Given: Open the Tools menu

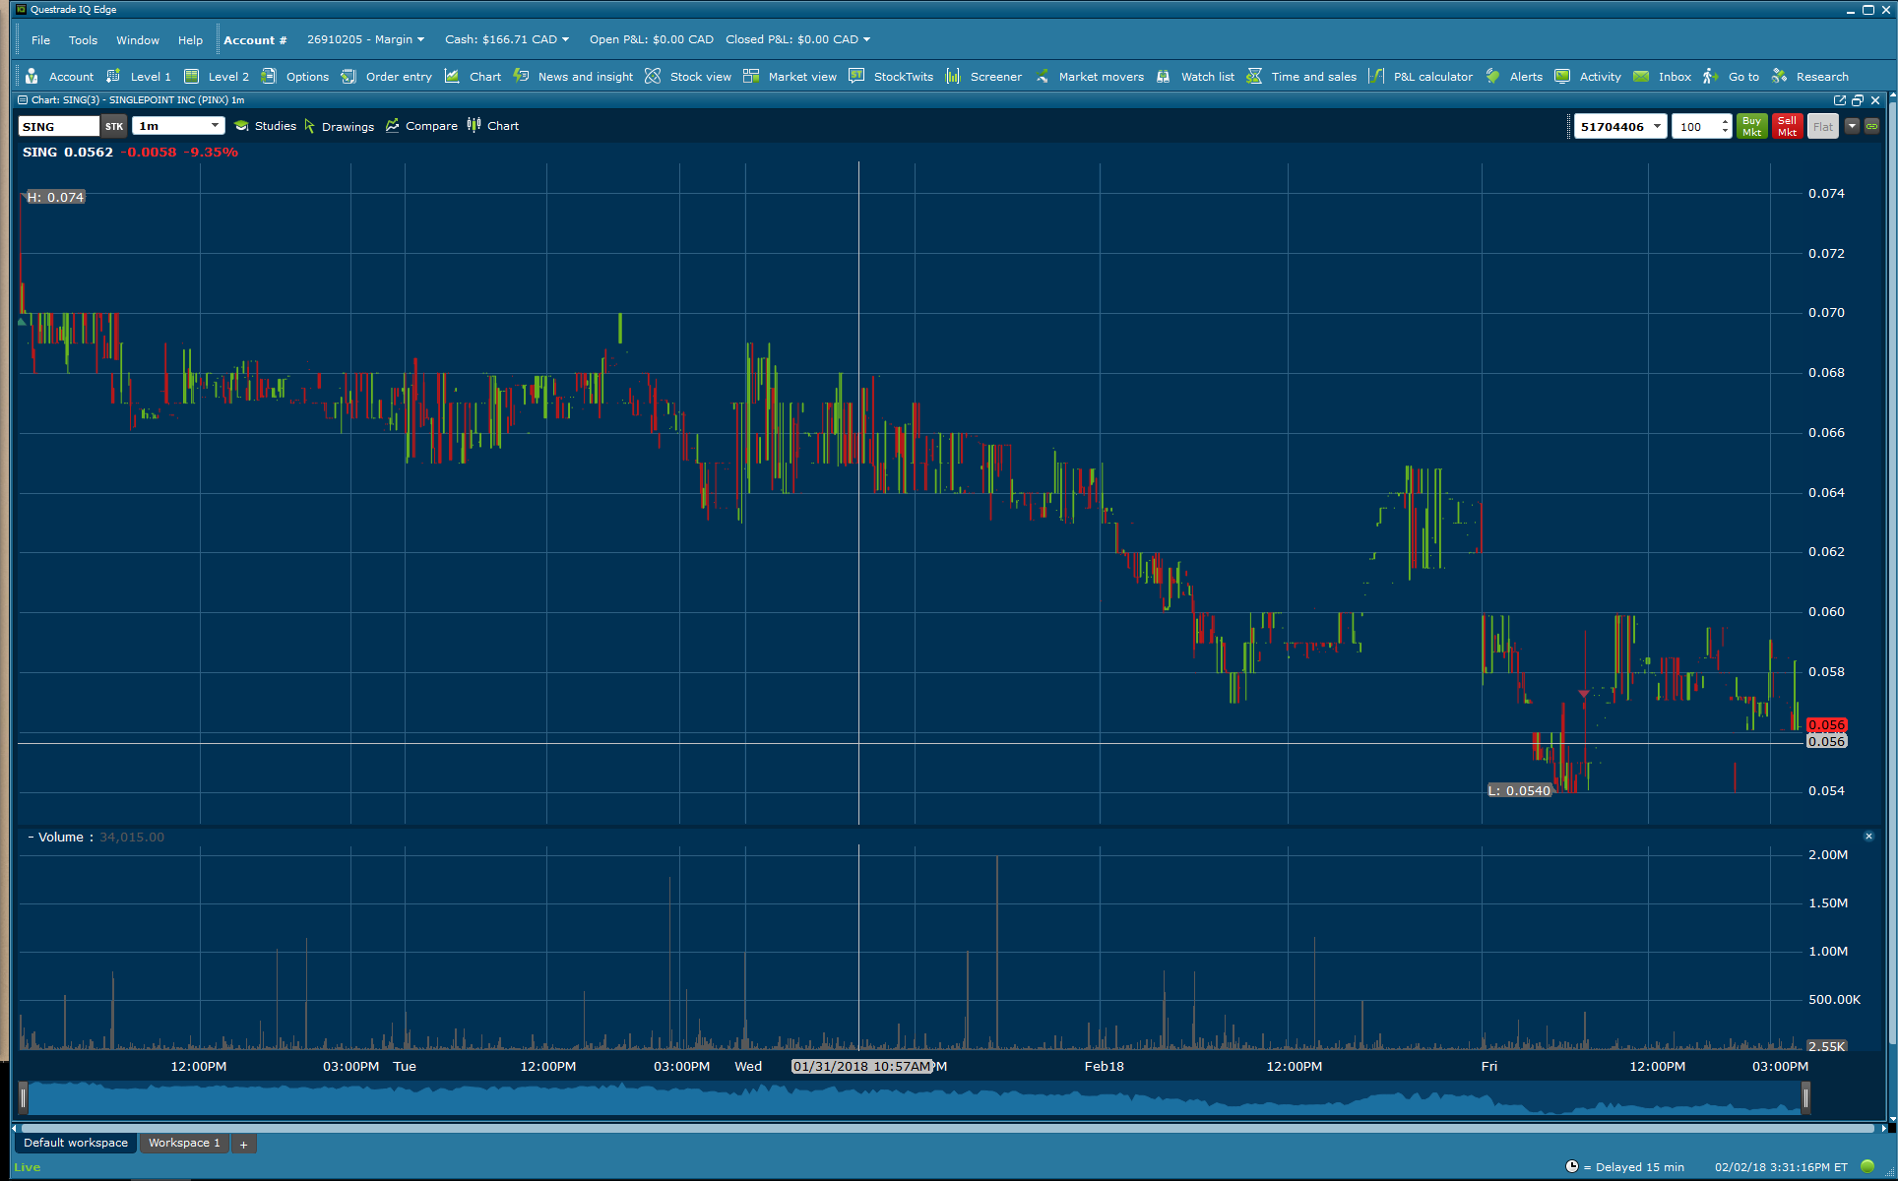Looking at the screenshot, I should [x=83, y=40].
